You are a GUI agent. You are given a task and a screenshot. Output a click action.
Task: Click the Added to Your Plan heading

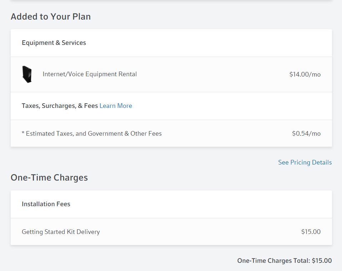[x=51, y=16]
